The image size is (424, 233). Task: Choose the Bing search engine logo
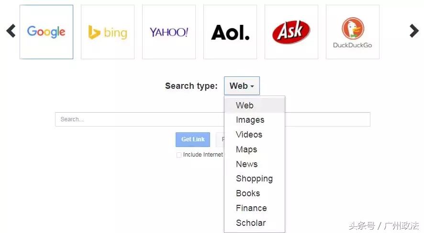point(108,32)
